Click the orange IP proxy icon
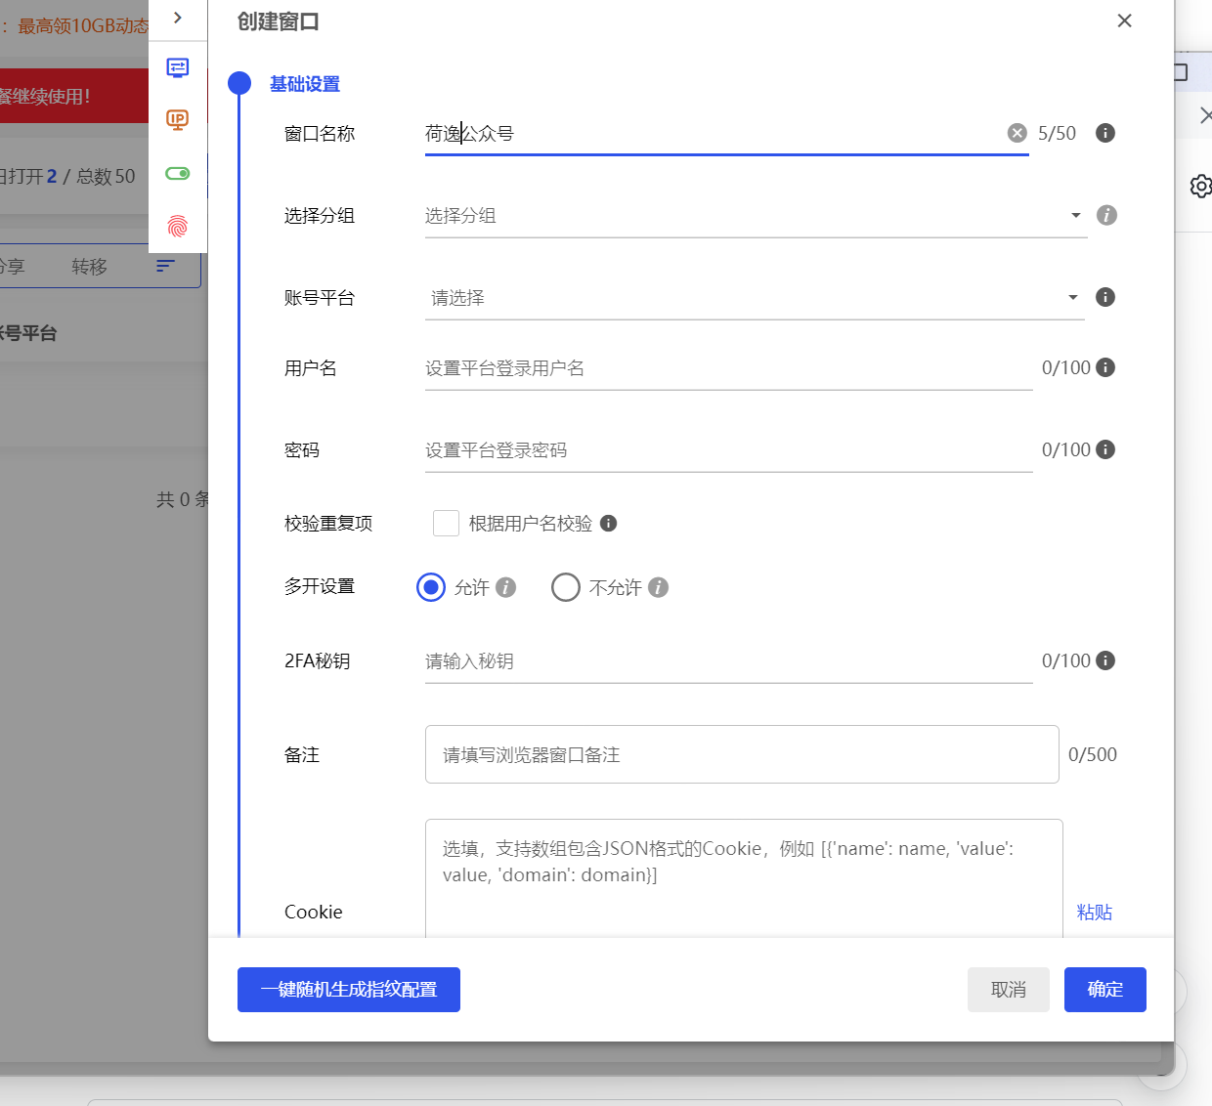This screenshot has width=1212, height=1106. click(x=177, y=120)
